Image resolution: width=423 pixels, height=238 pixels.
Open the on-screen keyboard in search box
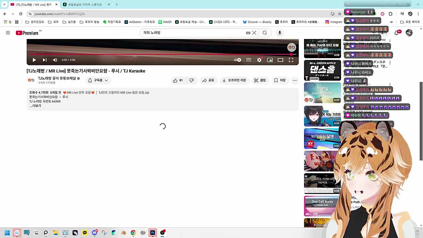point(248,33)
